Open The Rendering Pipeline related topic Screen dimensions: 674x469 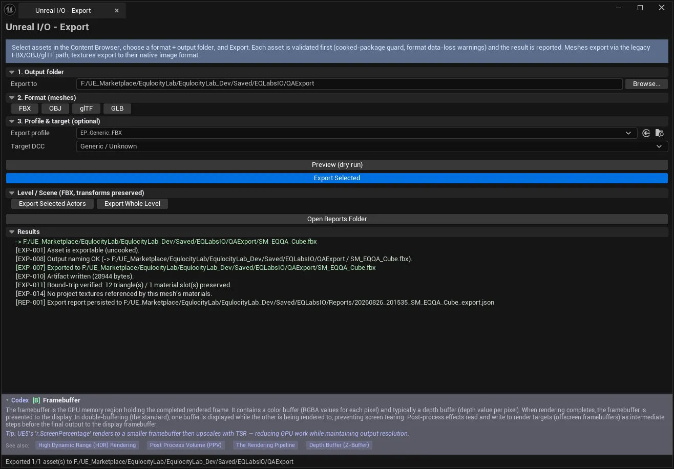tap(265, 445)
